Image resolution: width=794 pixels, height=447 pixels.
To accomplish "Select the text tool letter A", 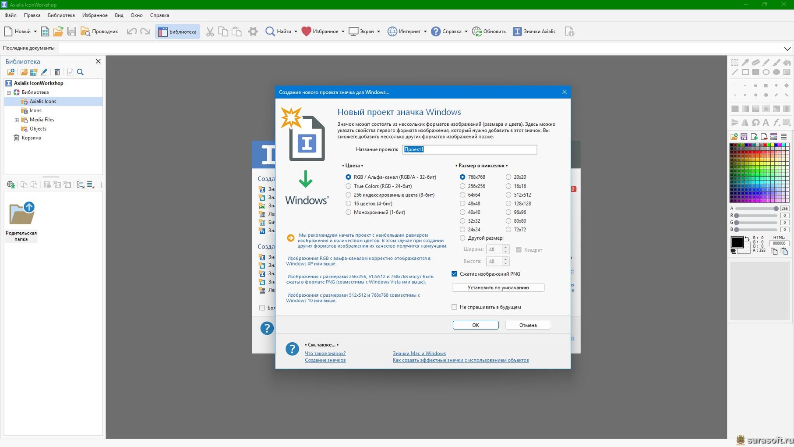I will point(766,123).
